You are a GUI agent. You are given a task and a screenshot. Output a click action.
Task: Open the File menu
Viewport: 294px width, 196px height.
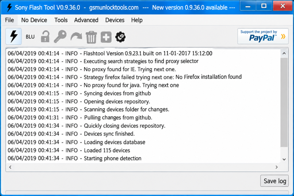9,20
